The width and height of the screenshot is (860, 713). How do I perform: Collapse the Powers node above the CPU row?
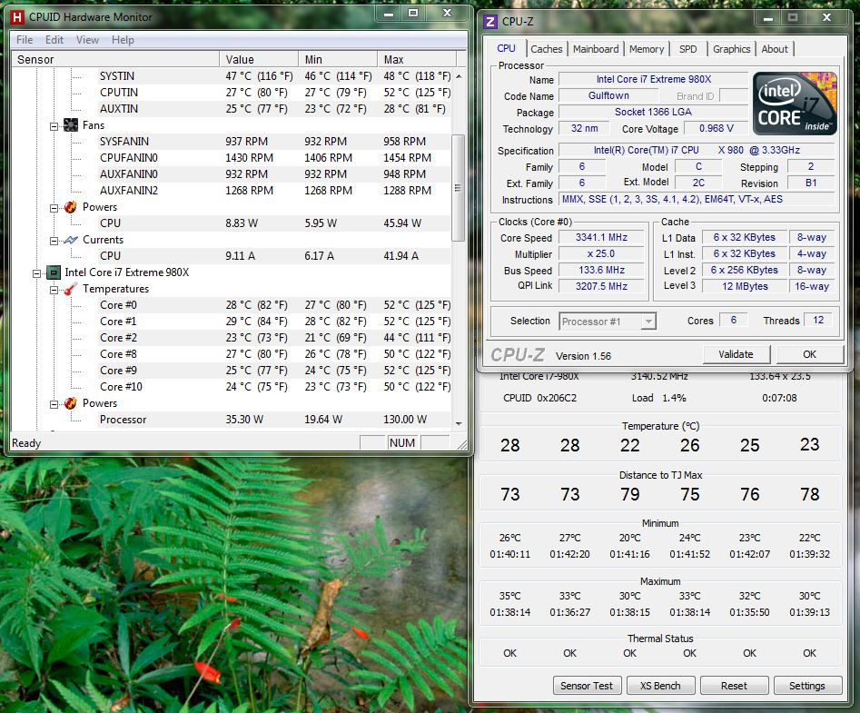(54, 208)
